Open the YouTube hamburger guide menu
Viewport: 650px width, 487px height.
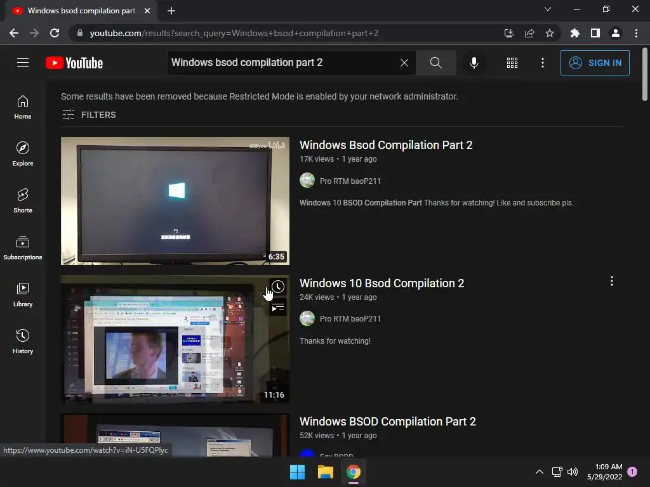(x=23, y=63)
